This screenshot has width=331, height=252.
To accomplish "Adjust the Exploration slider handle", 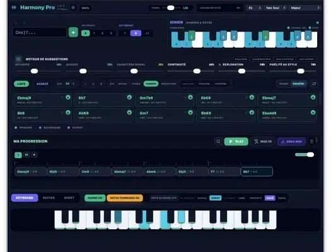I will [x=241, y=71].
